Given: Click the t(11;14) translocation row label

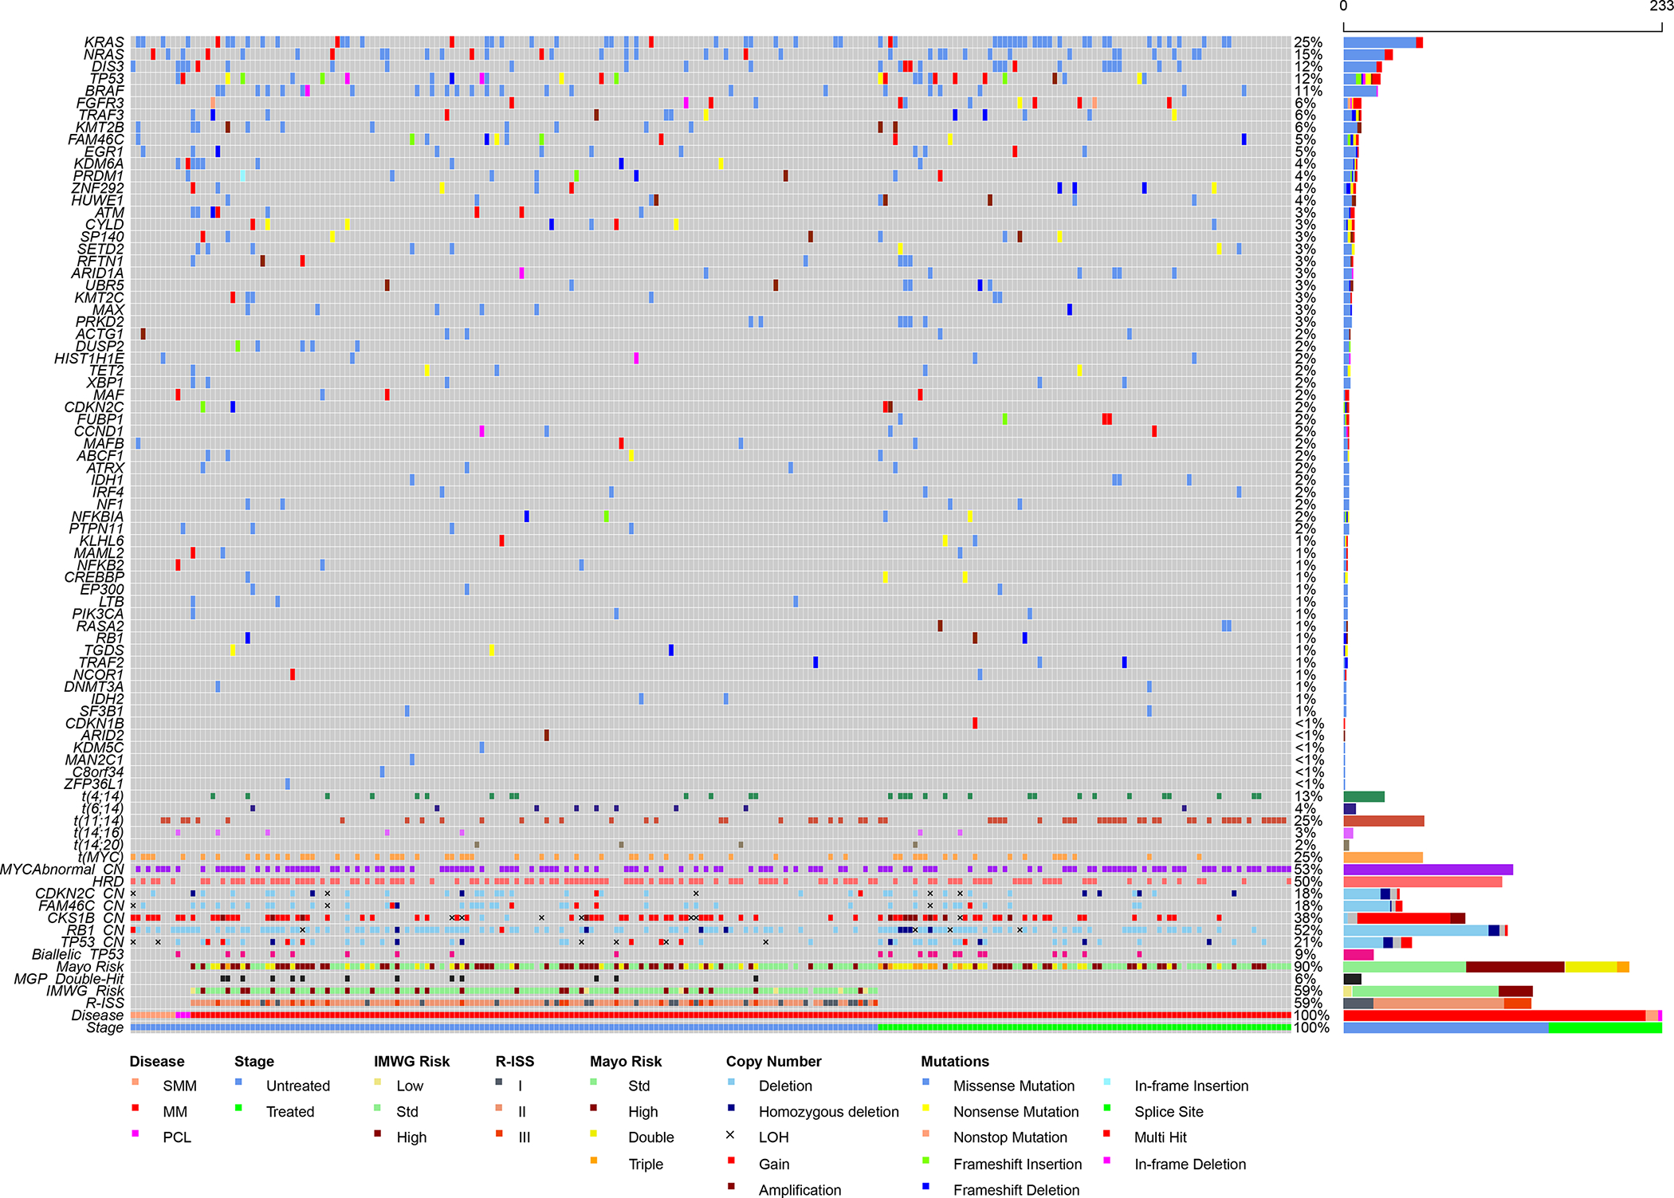Looking at the screenshot, I should (99, 821).
